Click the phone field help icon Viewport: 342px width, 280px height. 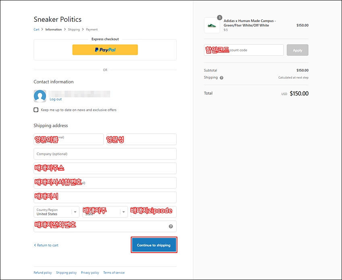tap(171, 226)
